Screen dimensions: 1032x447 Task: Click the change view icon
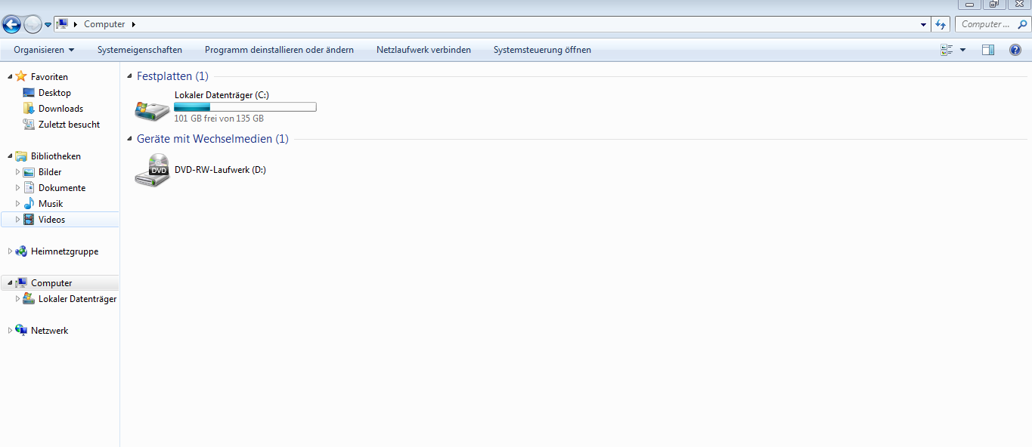point(947,50)
